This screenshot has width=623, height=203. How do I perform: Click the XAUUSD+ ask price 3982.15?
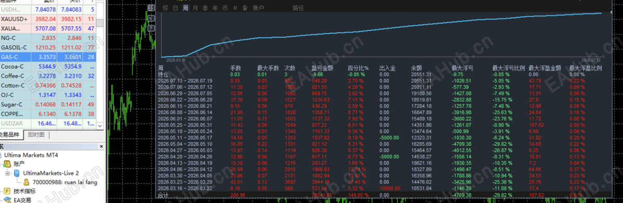pos(71,19)
